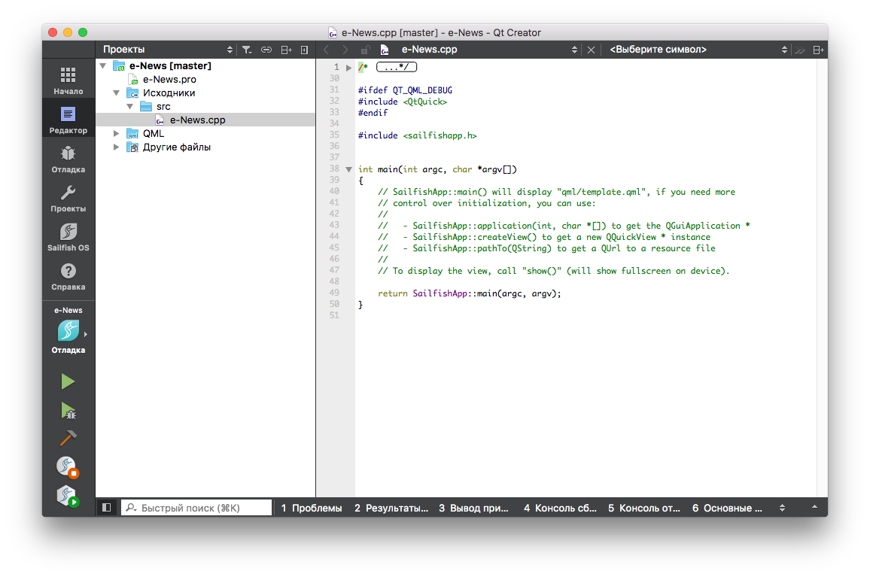This screenshot has height=577, width=870.
Task: Select the Другие файлы tree row
Action: pos(205,147)
